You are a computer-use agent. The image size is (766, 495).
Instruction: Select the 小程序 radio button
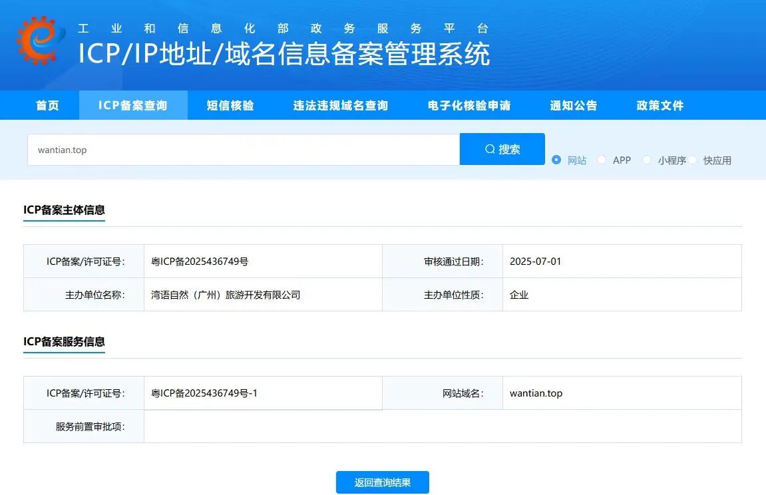647,160
